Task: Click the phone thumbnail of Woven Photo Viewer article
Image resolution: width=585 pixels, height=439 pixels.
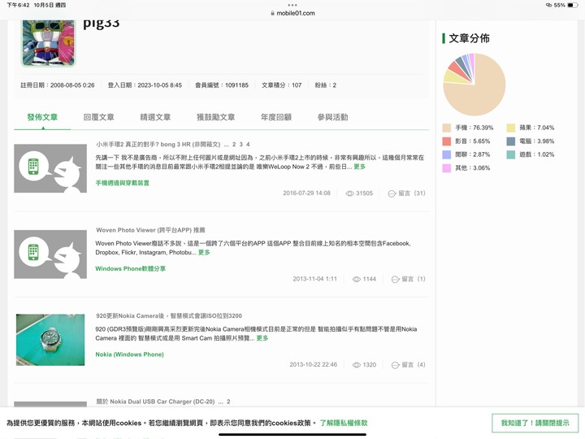Action: (50, 254)
